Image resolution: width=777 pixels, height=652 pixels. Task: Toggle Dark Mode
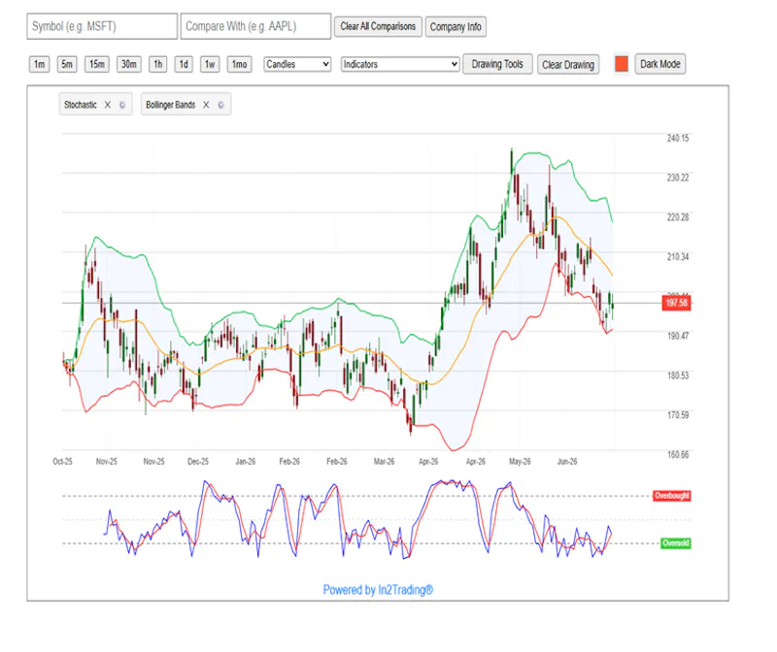pyautogui.click(x=660, y=64)
